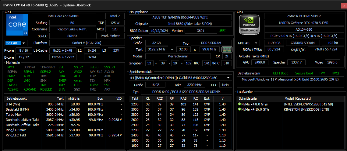This screenshot has width=347, height=151.
Task: Click the green check icon for INTEL SSD
Action: [239, 104]
